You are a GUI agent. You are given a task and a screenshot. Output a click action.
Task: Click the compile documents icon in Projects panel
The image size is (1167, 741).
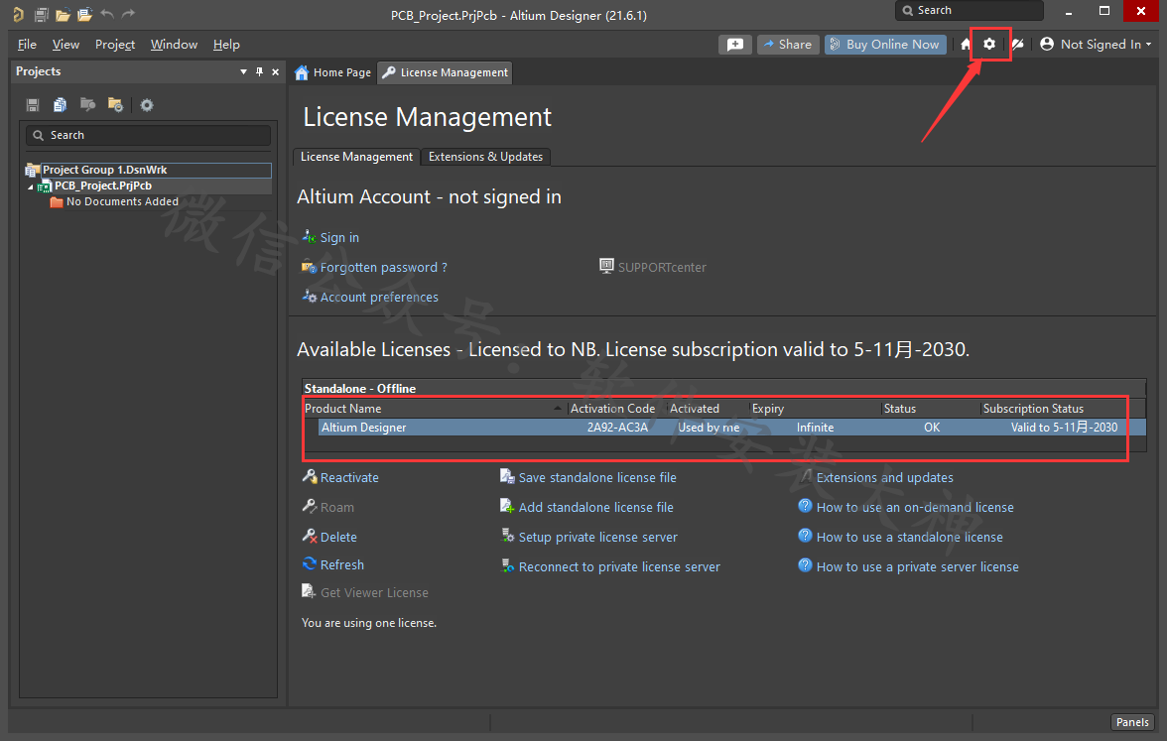pos(61,105)
